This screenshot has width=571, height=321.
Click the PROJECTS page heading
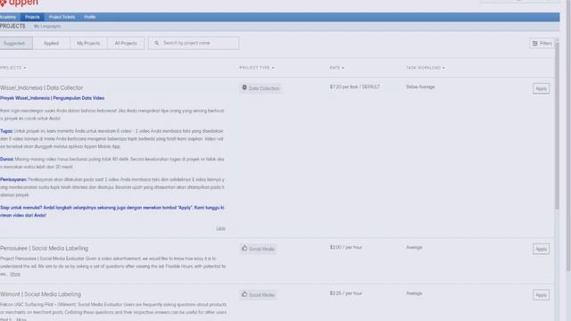12,26
